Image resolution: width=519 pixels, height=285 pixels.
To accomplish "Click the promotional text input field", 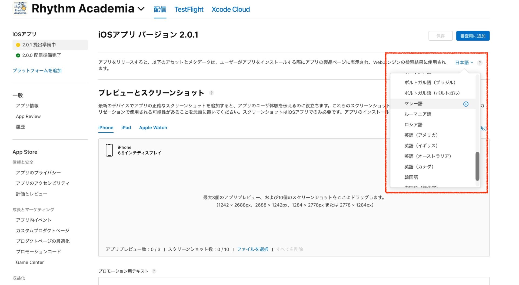I will point(294,281).
